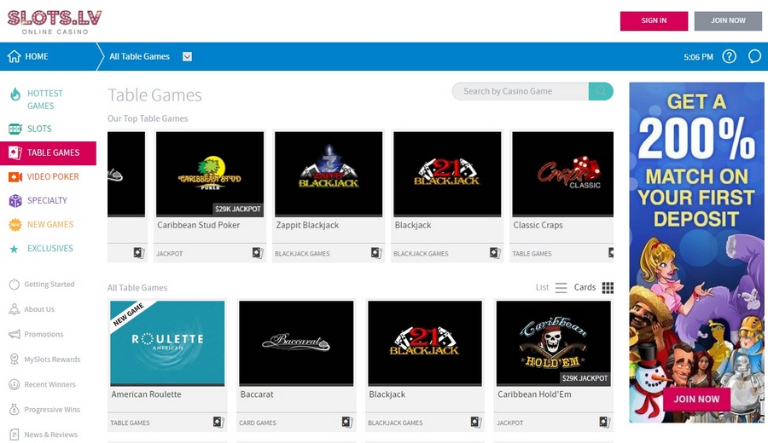The width and height of the screenshot is (768, 443).
Task: Click card icon under American Roulette
Action: [218, 422]
